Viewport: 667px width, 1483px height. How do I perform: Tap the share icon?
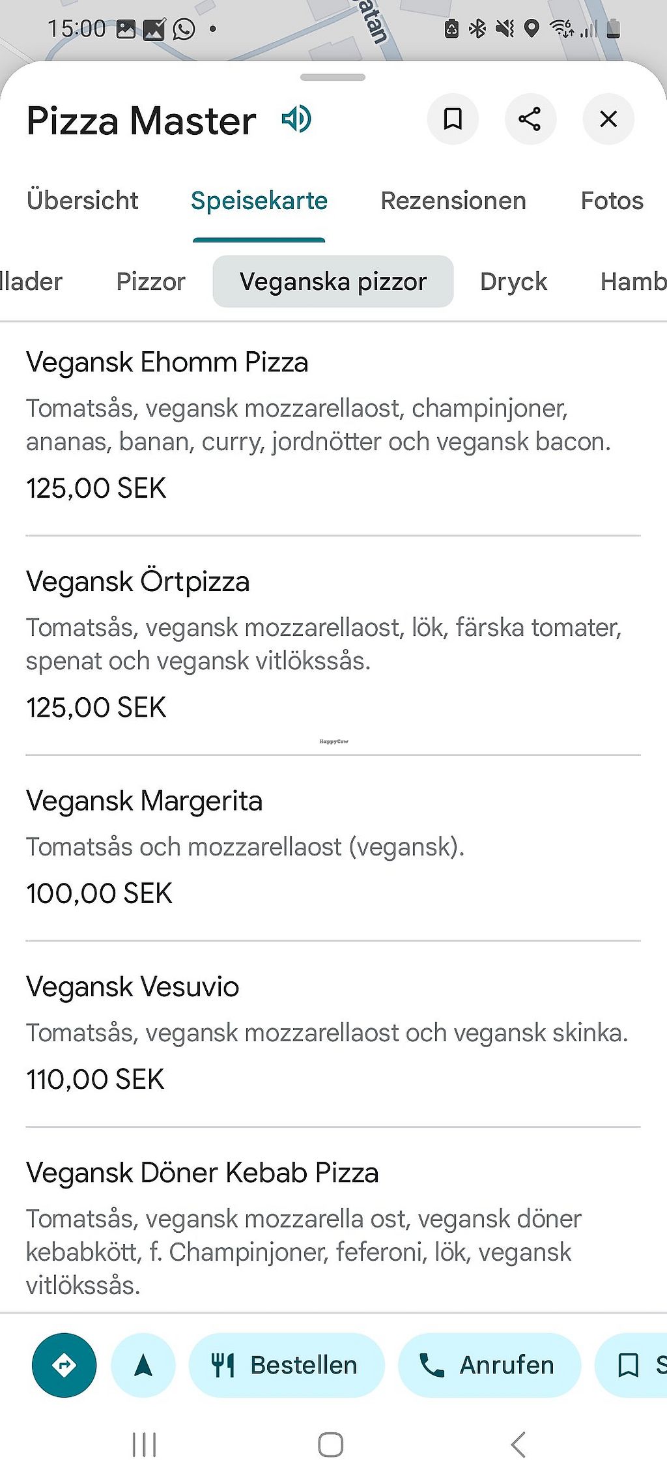(x=530, y=119)
